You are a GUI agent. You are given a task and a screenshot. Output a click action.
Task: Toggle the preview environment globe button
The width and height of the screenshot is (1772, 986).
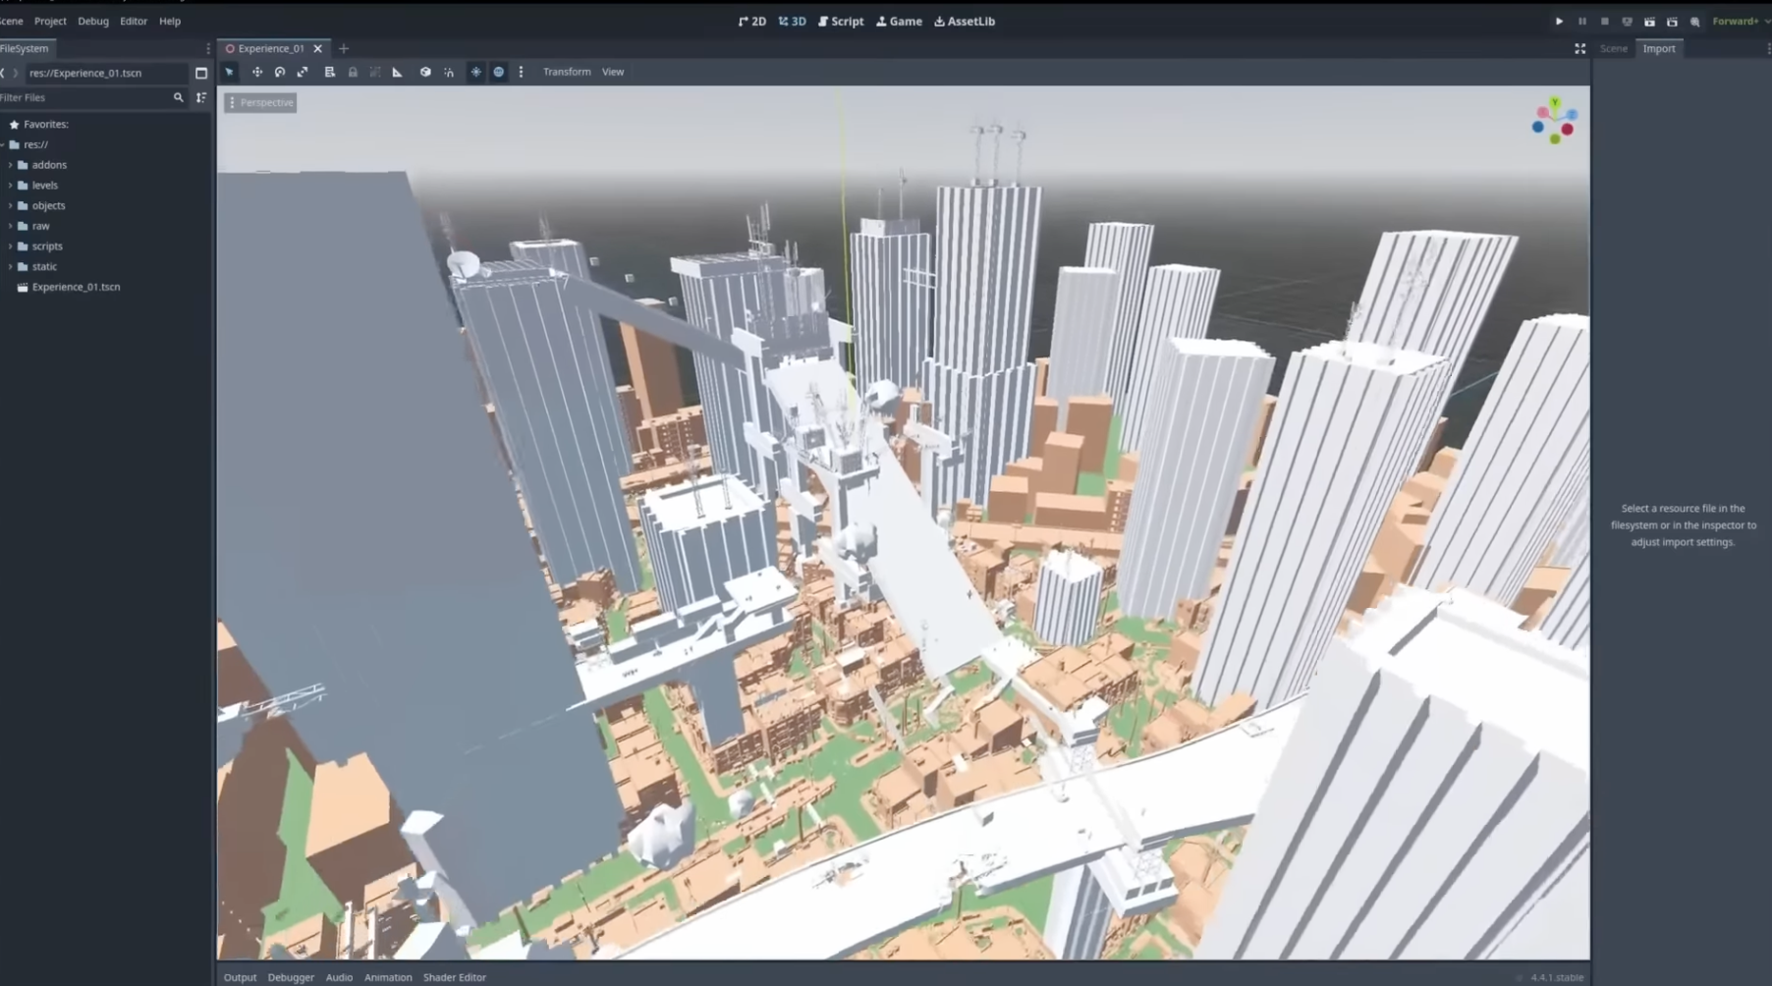point(499,72)
